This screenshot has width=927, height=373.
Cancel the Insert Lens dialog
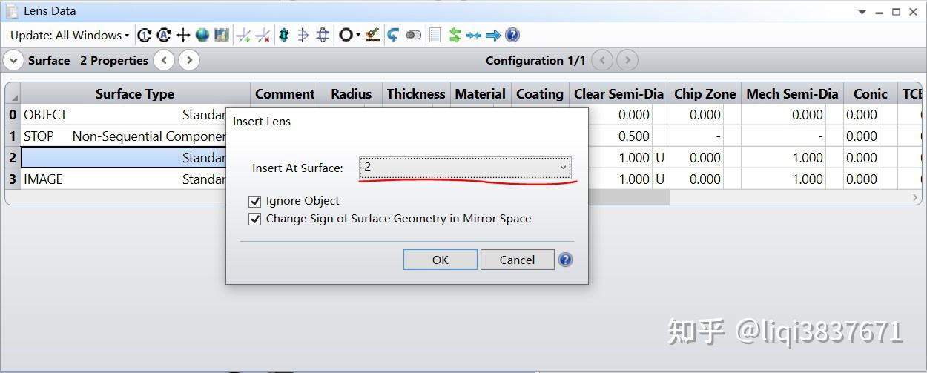pyautogui.click(x=517, y=260)
